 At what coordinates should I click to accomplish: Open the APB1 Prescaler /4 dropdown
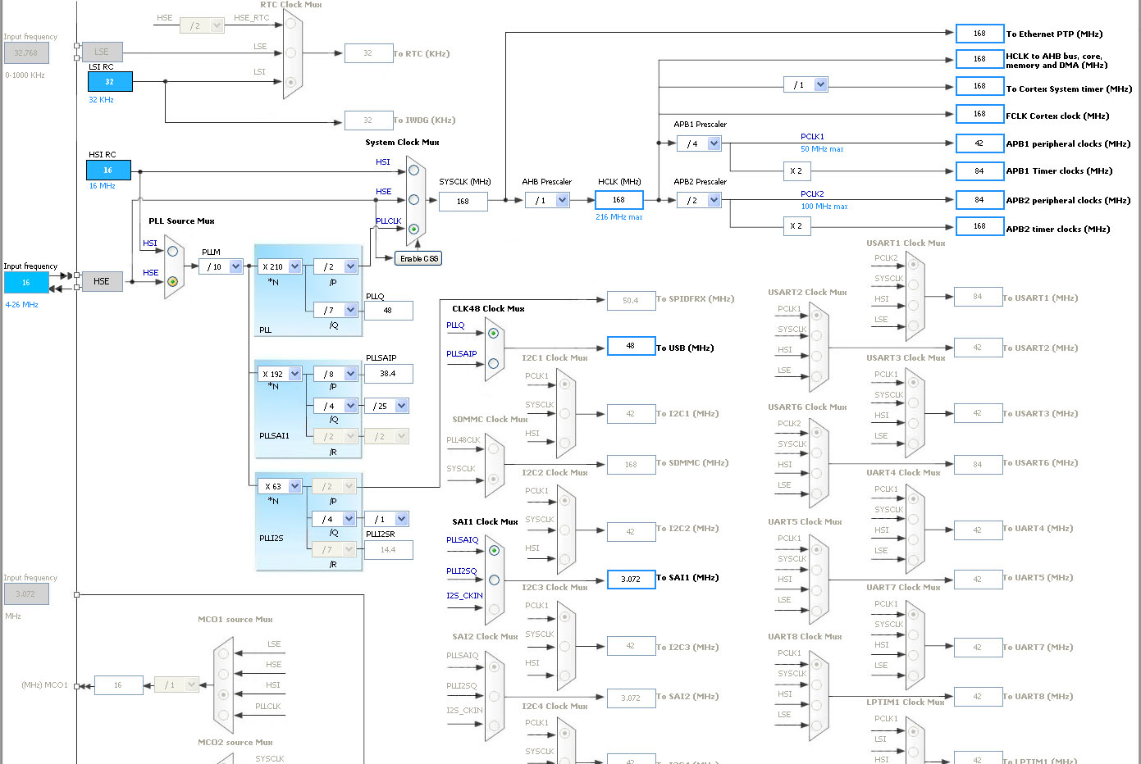pos(714,143)
